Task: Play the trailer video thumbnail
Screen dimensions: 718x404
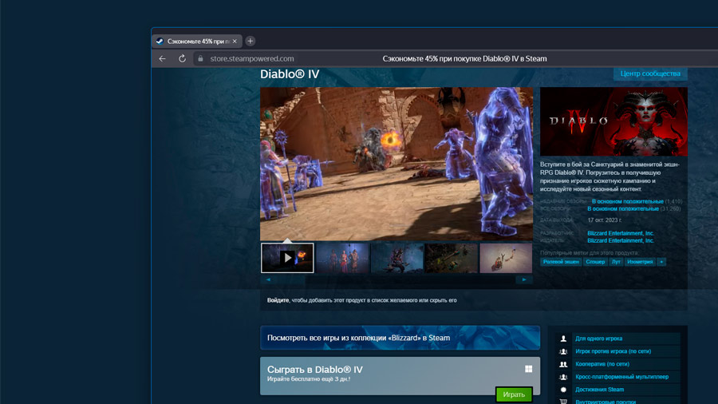Action: pos(287,258)
